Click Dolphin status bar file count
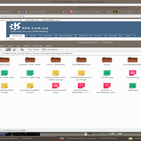 (x=13, y=130)
